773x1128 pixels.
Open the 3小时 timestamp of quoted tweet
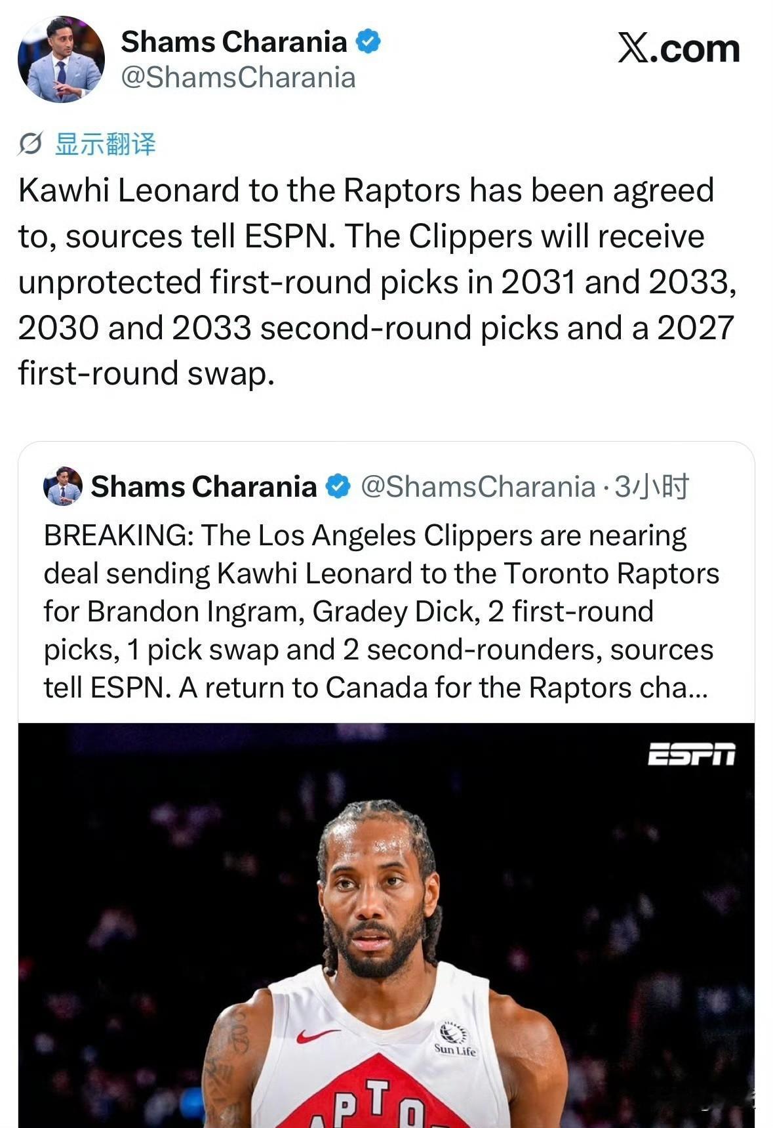(651, 486)
